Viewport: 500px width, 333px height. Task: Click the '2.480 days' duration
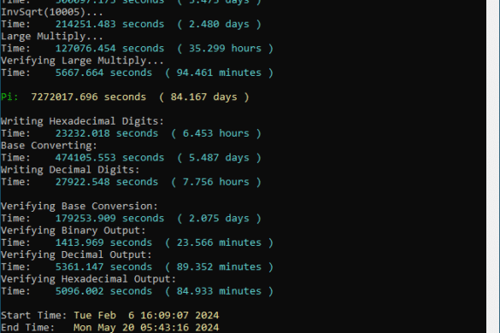[x=219, y=24]
